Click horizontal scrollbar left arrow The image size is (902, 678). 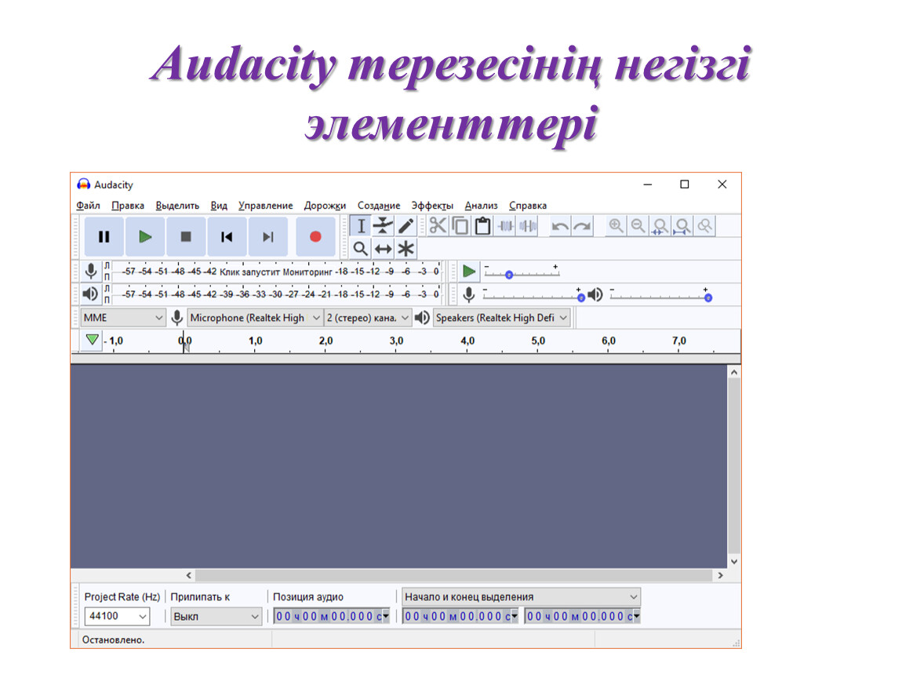(x=189, y=575)
